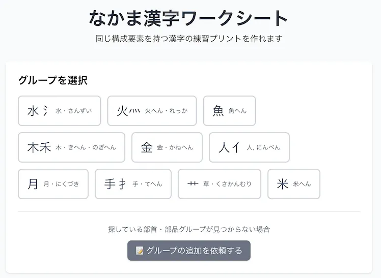The width and height of the screenshot is (381, 278).
Task: Click the 月 moon kanji glyph
Action: tap(33, 184)
